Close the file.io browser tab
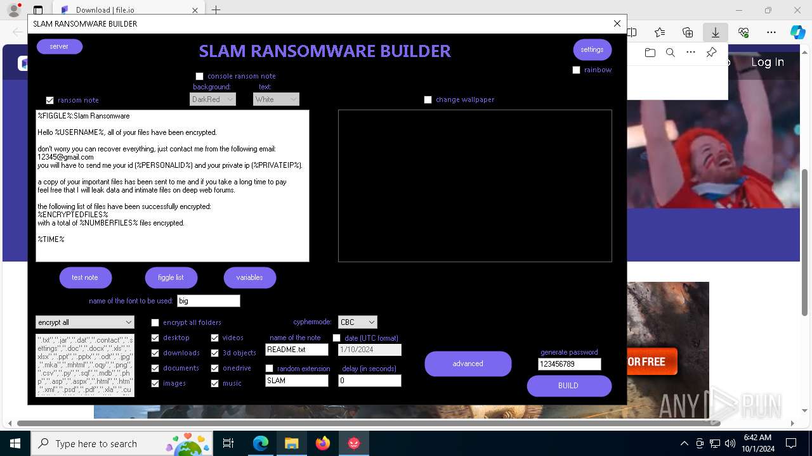 tap(195, 10)
